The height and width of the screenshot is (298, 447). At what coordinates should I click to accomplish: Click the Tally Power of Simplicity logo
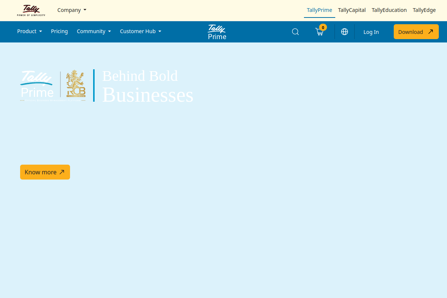point(31,10)
